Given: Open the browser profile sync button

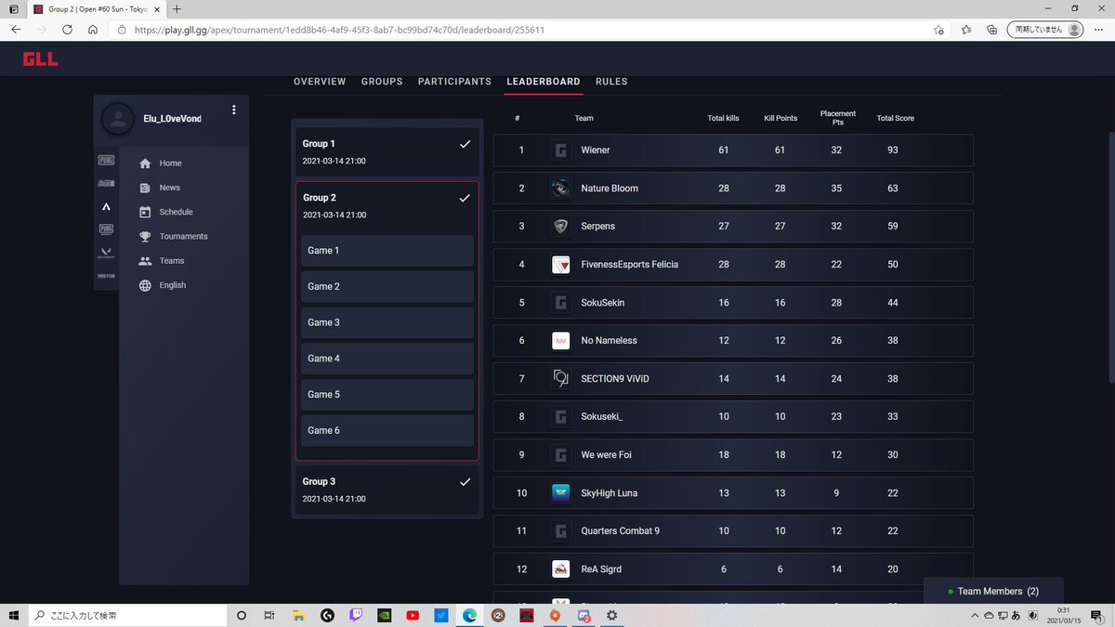Looking at the screenshot, I should [1045, 30].
